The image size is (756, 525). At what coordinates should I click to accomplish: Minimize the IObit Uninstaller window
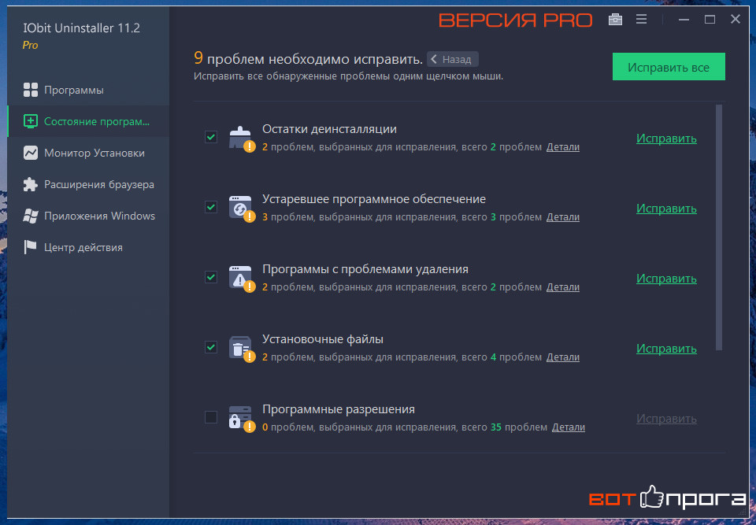coord(684,20)
